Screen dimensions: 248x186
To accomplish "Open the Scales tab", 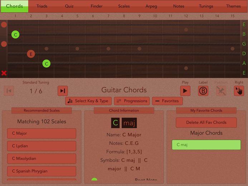I will 124,6.
